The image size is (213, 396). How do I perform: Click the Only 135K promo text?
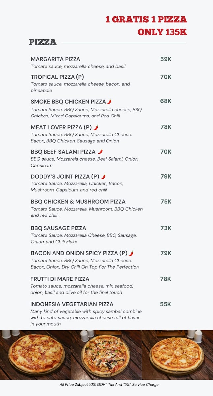click(162, 32)
